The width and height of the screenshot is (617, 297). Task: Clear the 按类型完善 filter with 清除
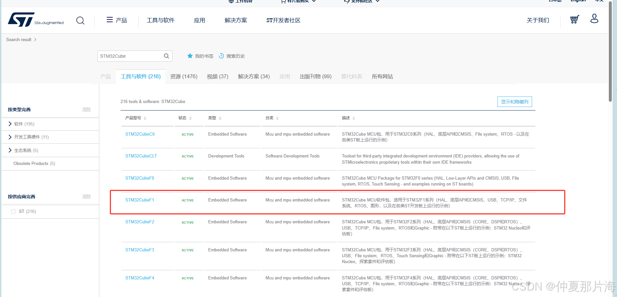(87, 110)
